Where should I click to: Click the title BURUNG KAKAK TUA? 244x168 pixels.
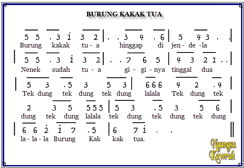click(124, 14)
